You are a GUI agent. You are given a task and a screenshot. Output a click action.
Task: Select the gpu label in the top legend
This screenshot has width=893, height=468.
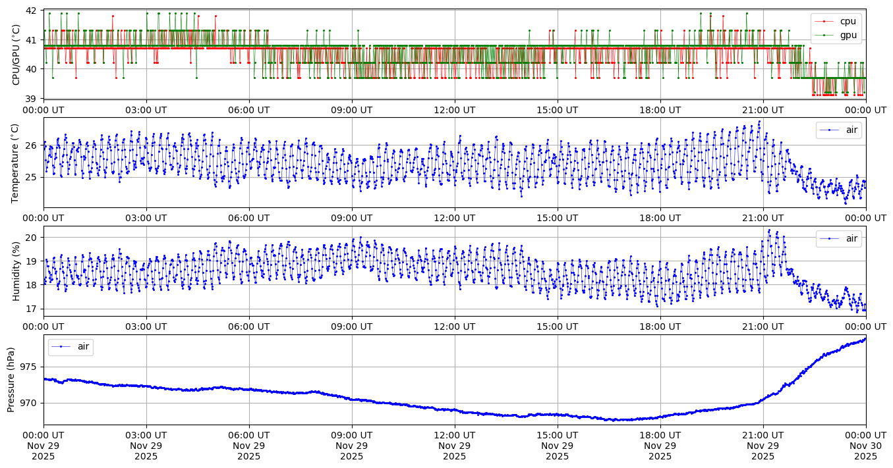click(848, 36)
